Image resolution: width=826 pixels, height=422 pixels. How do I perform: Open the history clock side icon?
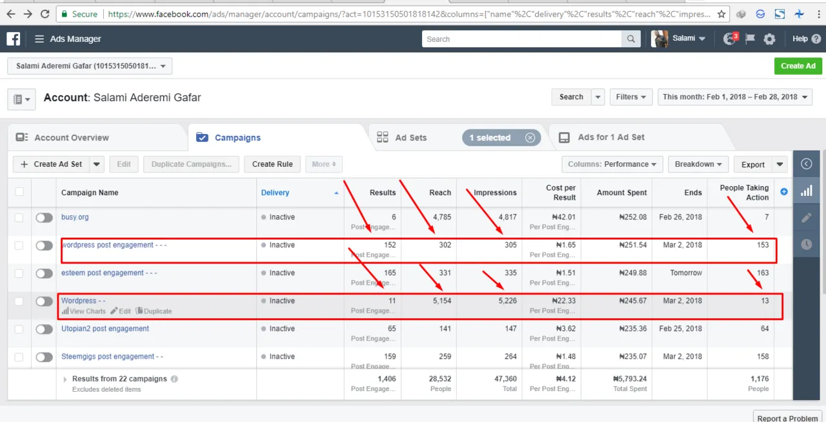coord(806,244)
